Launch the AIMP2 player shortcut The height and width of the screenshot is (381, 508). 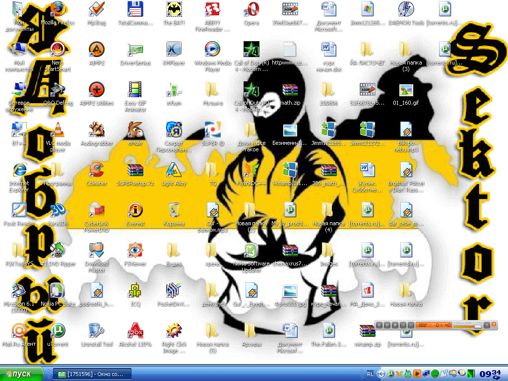(x=97, y=54)
